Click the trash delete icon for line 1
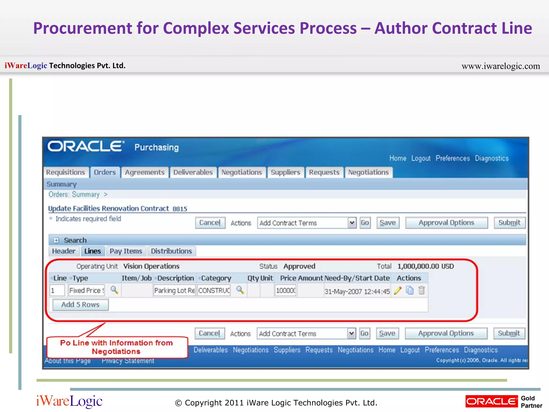 (x=422, y=290)
